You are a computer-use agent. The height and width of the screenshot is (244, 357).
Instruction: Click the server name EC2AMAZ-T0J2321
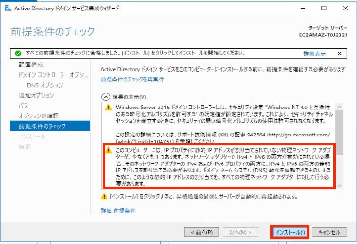(x=323, y=35)
